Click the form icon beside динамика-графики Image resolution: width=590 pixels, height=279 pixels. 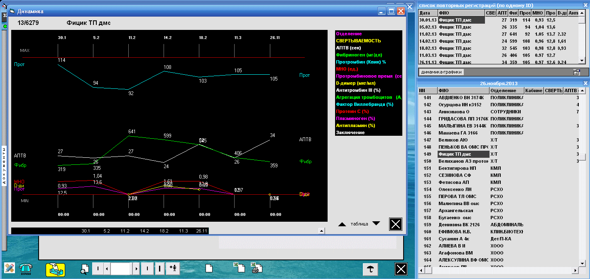click(576, 72)
